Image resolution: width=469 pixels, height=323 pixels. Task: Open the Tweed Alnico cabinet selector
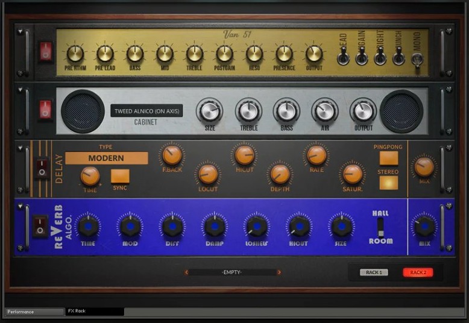146,111
